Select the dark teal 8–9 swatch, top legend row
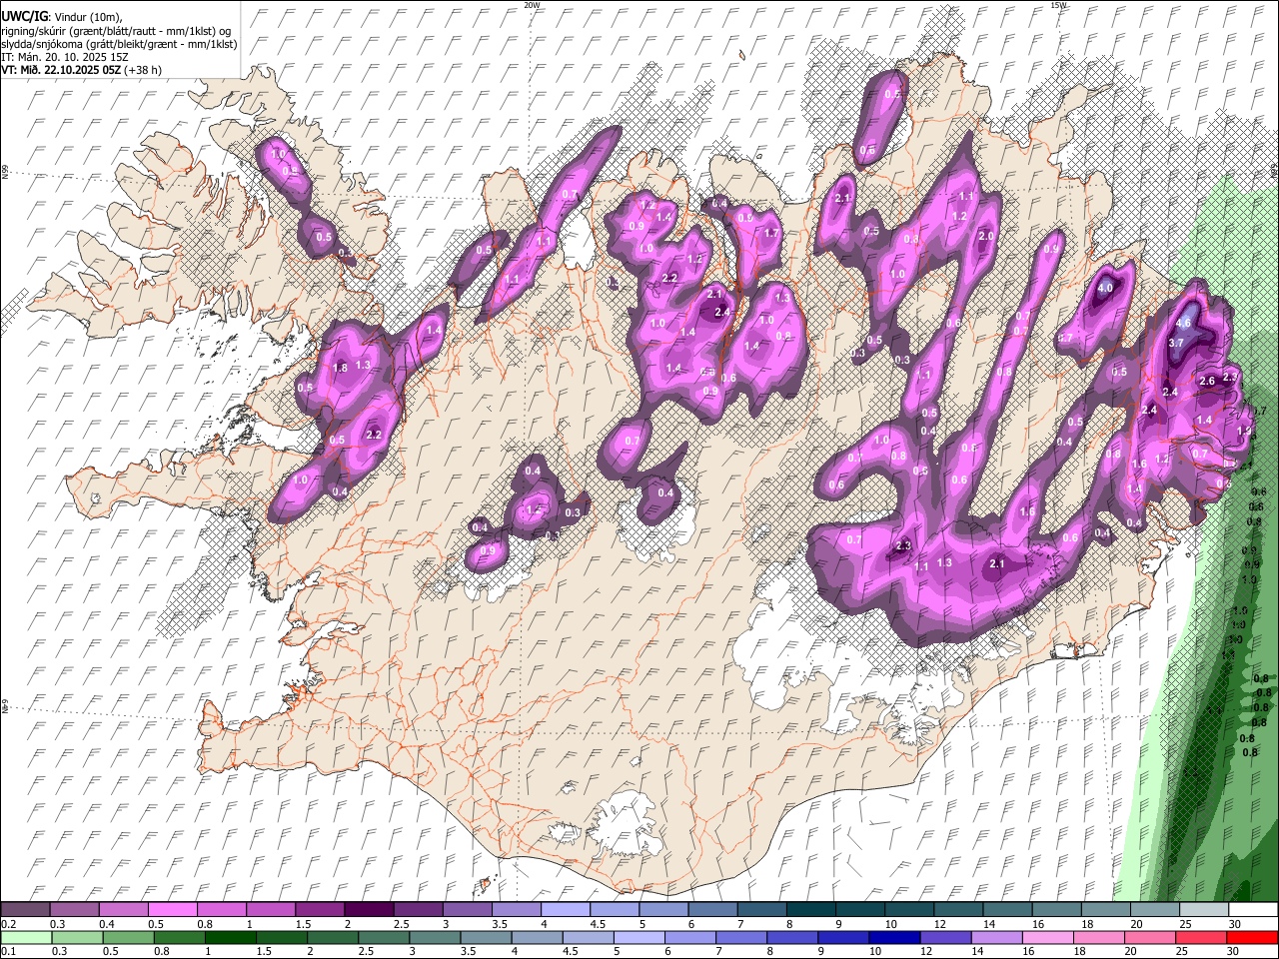This screenshot has height=959, width=1279. 811,909
